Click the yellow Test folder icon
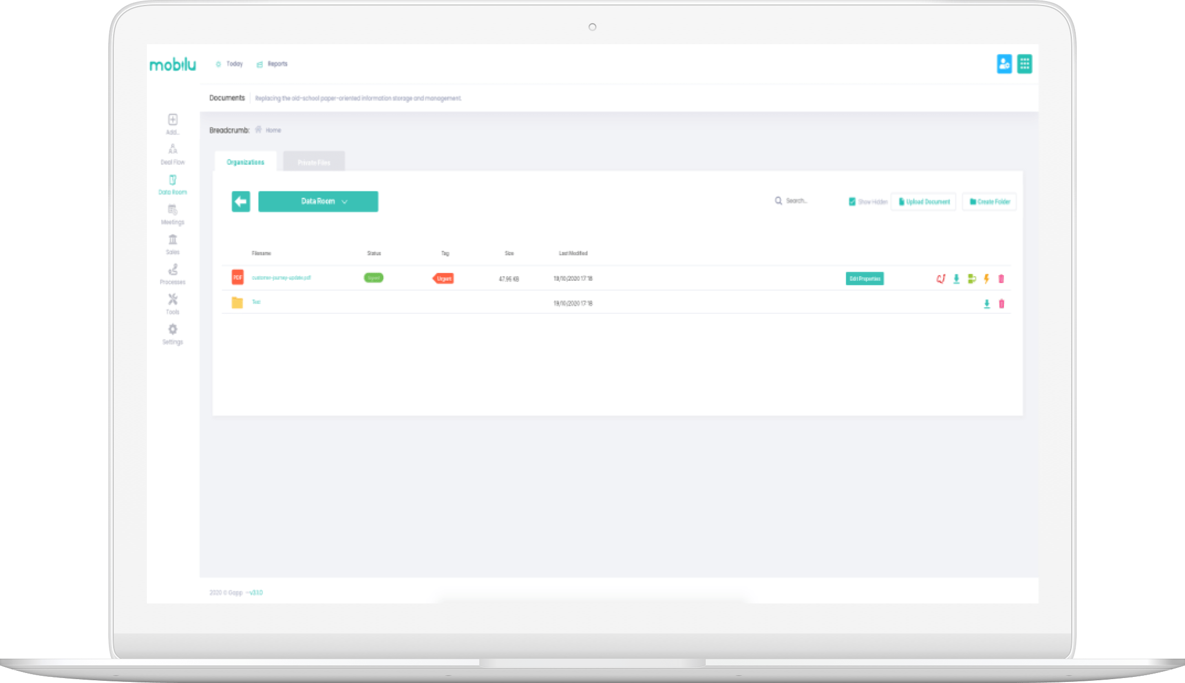Image resolution: width=1185 pixels, height=683 pixels. point(237,303)
